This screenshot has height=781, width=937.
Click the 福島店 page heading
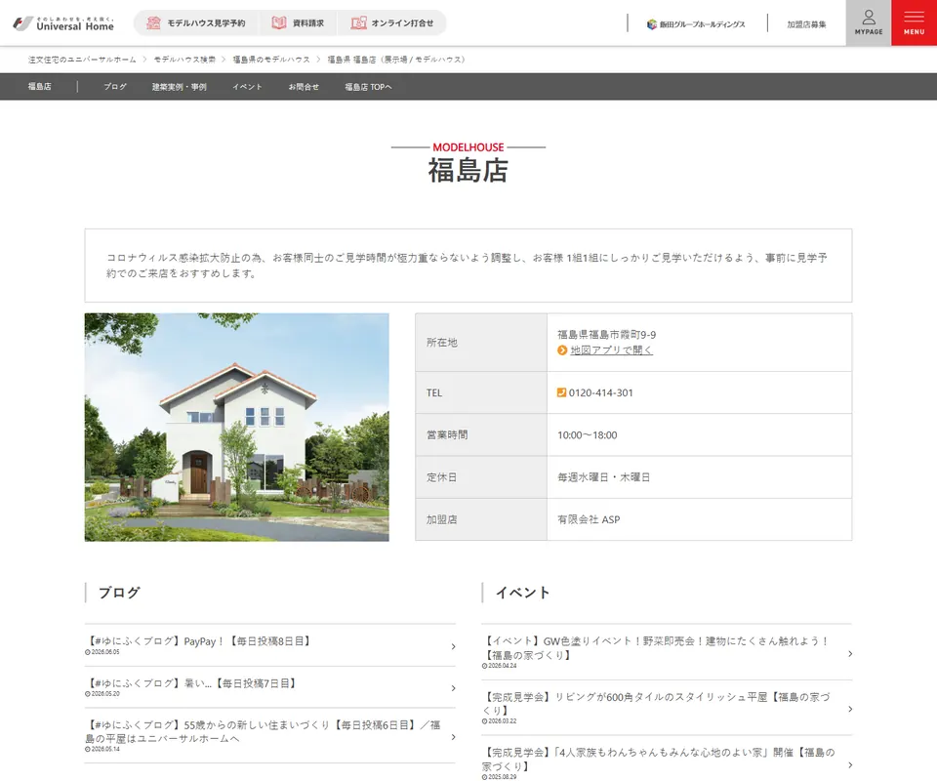click(x=468, y=171)
